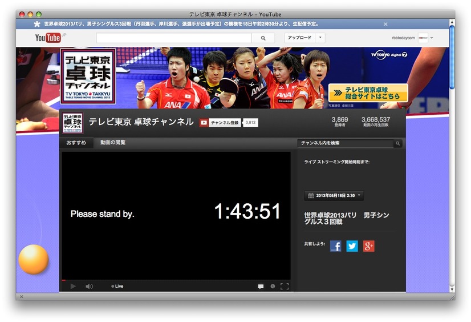Image resolution: width=471 pixels, height=322 pixels.
Task: Focus the チャンネル内を検索 search field
Action: point(345,143)
